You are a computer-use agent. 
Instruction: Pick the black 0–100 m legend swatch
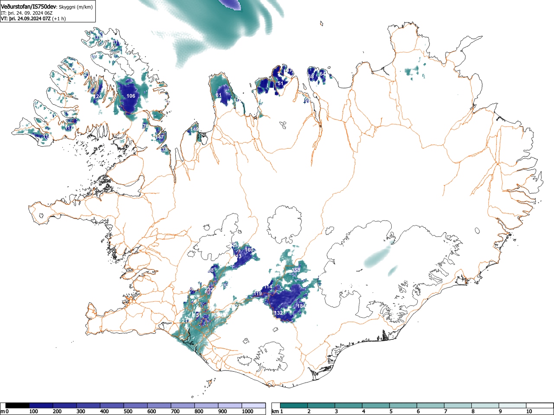click(18, 405)
